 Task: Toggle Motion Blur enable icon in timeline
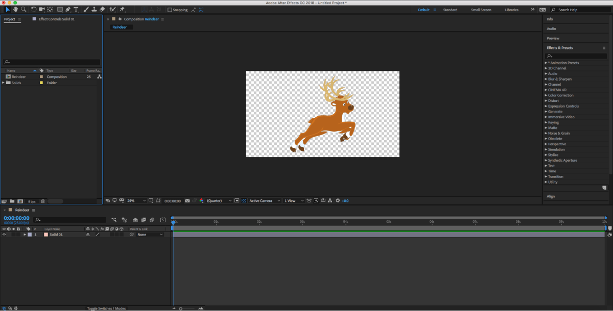point(152,220)
